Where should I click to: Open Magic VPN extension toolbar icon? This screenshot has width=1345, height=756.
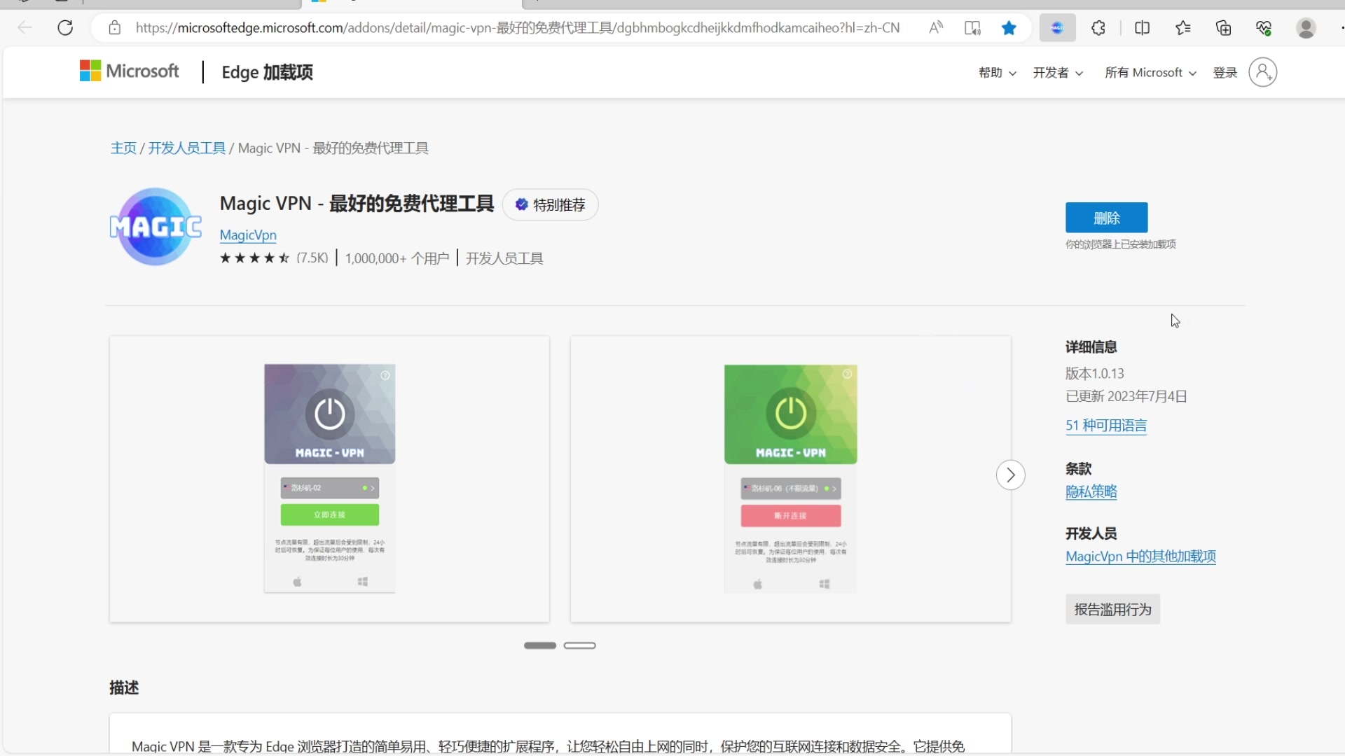(1058, 28)
